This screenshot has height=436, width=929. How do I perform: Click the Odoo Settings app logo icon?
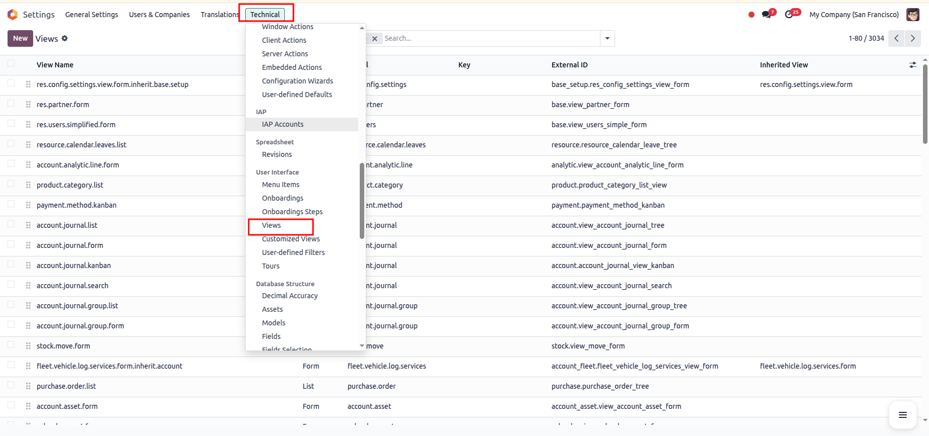coord(13,15)
